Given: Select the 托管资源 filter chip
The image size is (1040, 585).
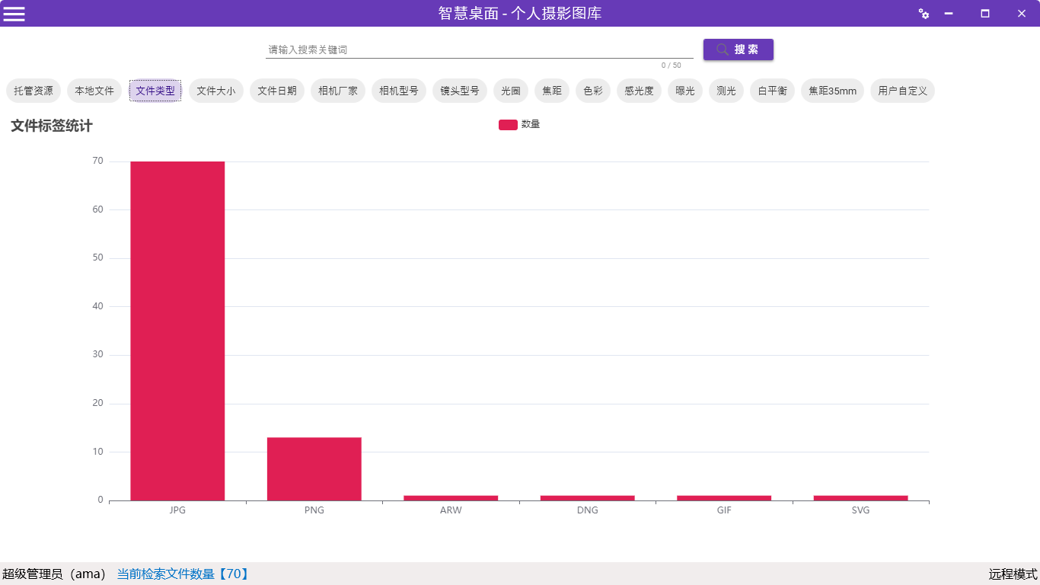Looking at the screenshot, I should (33, 91).
